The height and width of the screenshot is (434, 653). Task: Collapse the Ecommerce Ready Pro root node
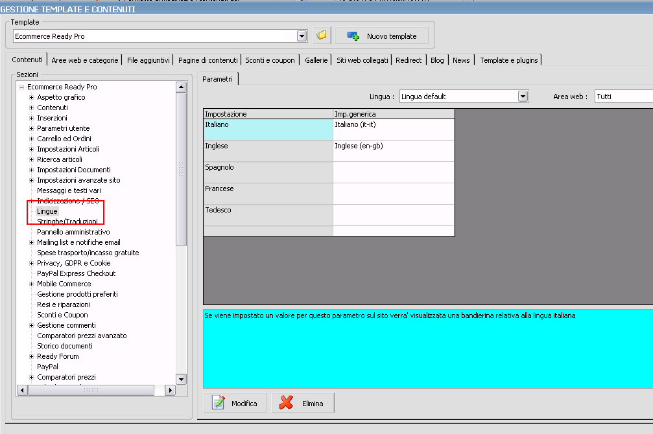tap(21, 87)
